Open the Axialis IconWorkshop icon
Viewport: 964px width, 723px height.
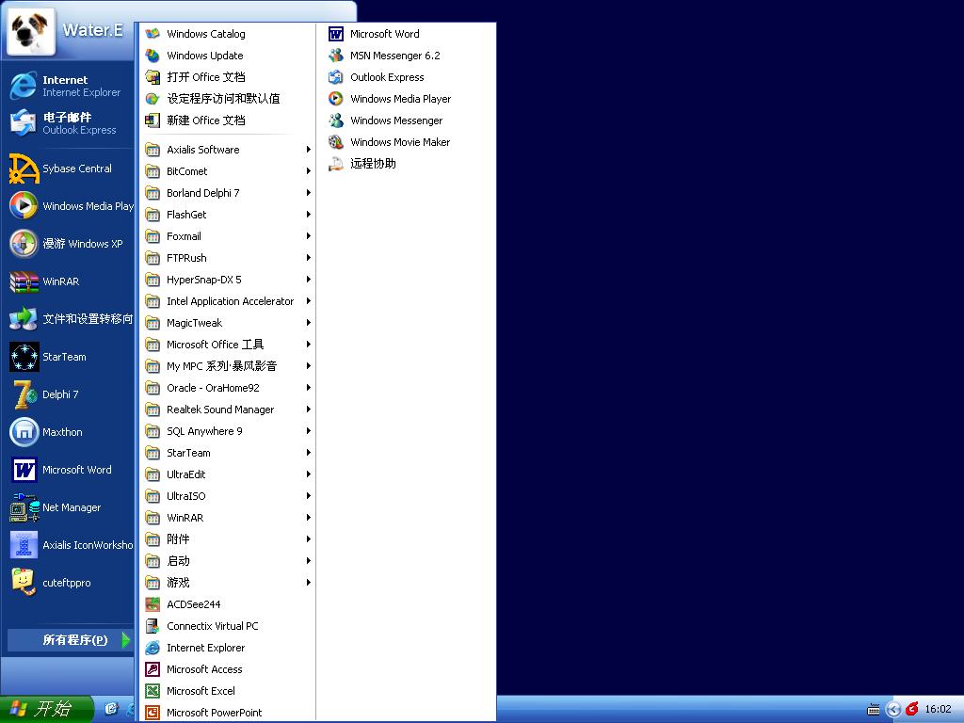click(x=24, y=545)
